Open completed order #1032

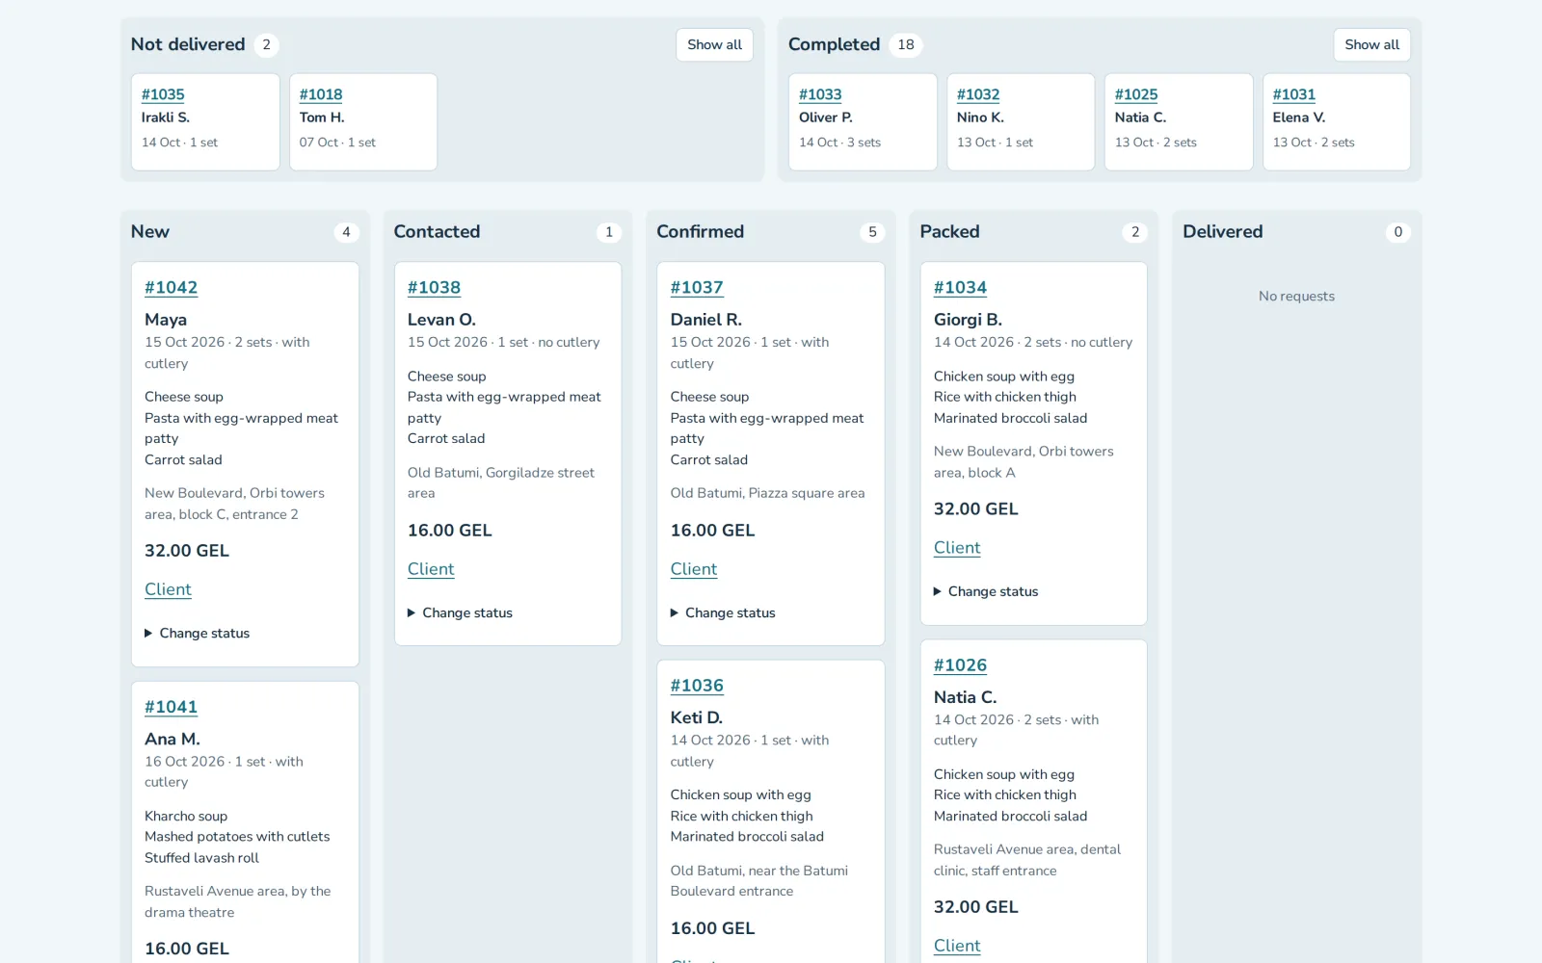click(x=978, y=94)
